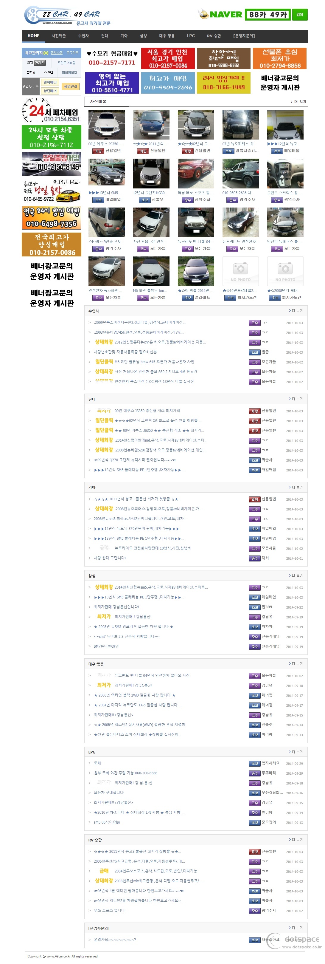The image size is (325, 964).
Task: Click the NAVER logo beside the search box
Action: (x=220, y=14)
